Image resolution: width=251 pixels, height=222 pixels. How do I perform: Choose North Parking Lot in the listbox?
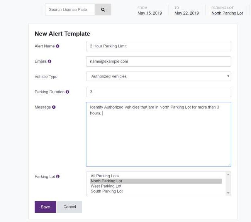156,181
